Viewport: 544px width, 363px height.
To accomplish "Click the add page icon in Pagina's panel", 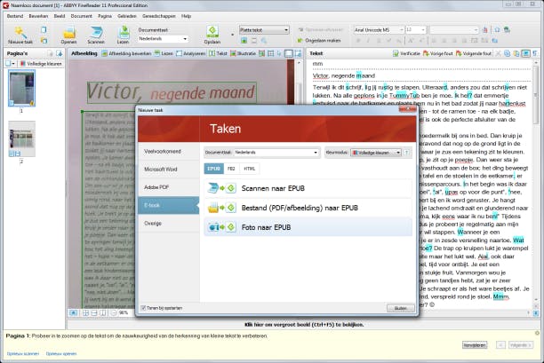I will pyautogui.click(x=60, y=53).
